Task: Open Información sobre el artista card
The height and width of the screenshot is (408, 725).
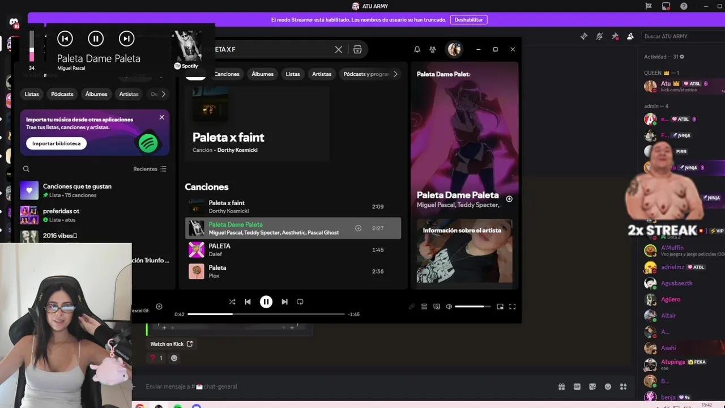Action: pyautogui.click(x=464, y=251)
